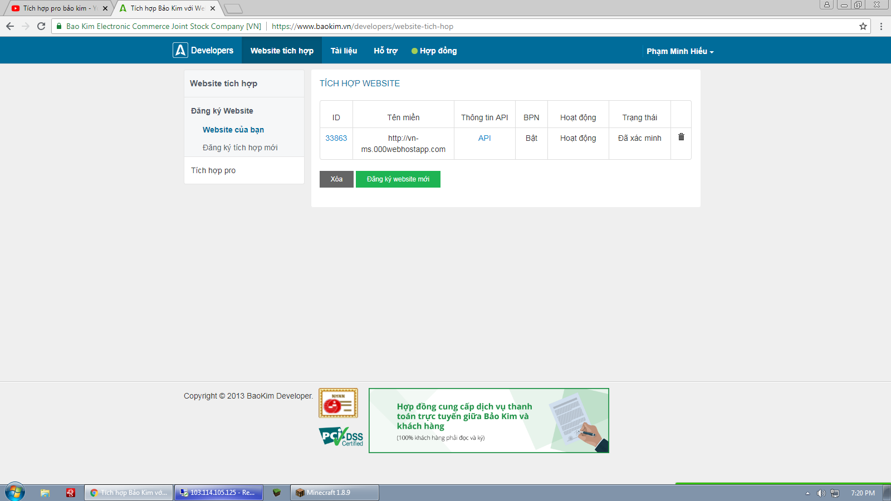Open the API info link
This screenshot has height=501, width=891.
tap(484, 138)
